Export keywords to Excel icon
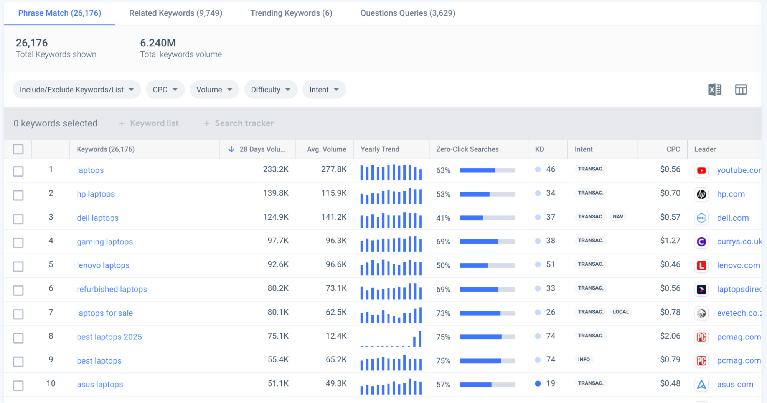 714,90
